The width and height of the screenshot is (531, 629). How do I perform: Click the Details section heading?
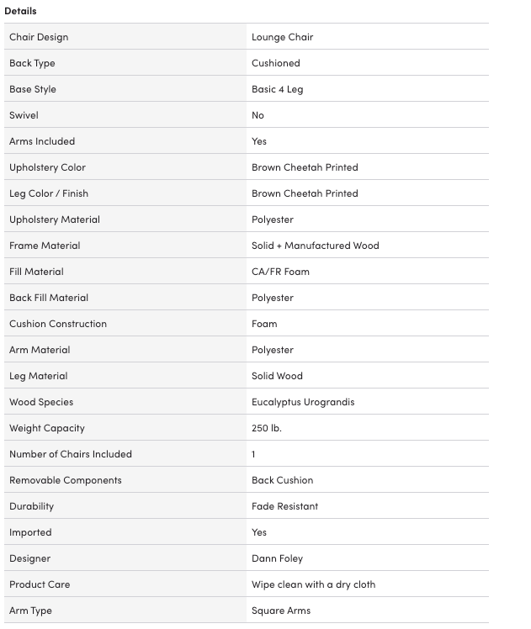click(20, 11)
